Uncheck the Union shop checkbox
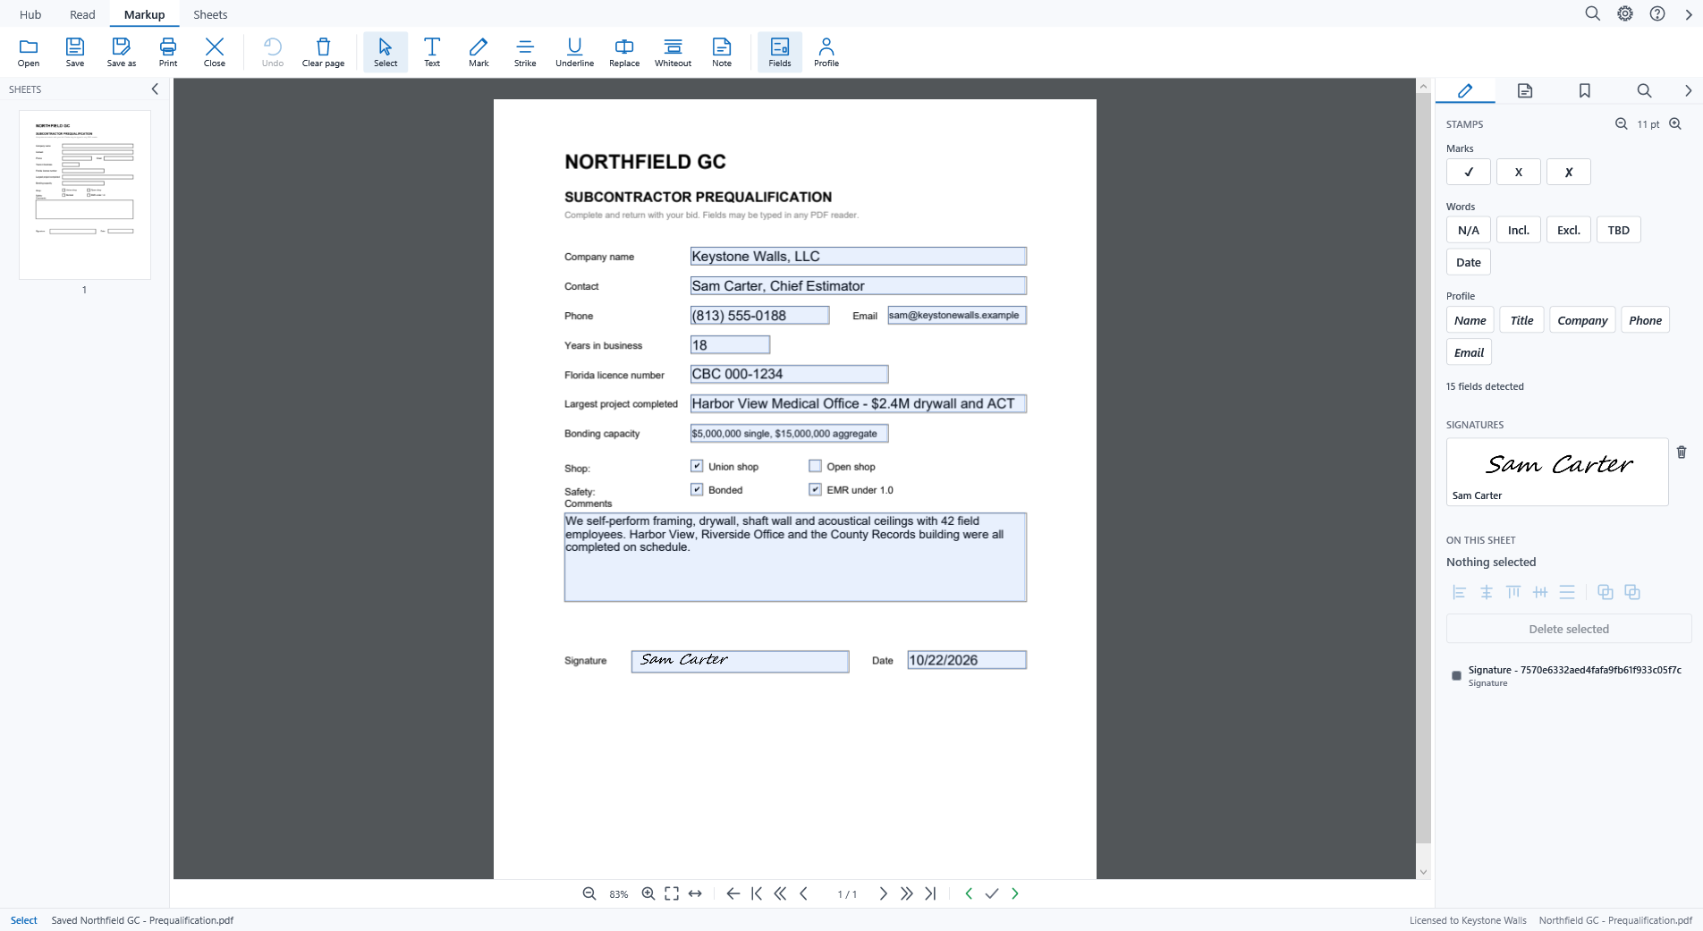The image size is (1703, 931). point(697,466)
